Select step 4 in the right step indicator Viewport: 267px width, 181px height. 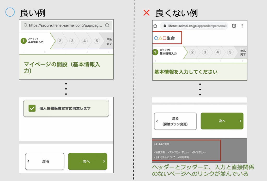coord(217,52)
